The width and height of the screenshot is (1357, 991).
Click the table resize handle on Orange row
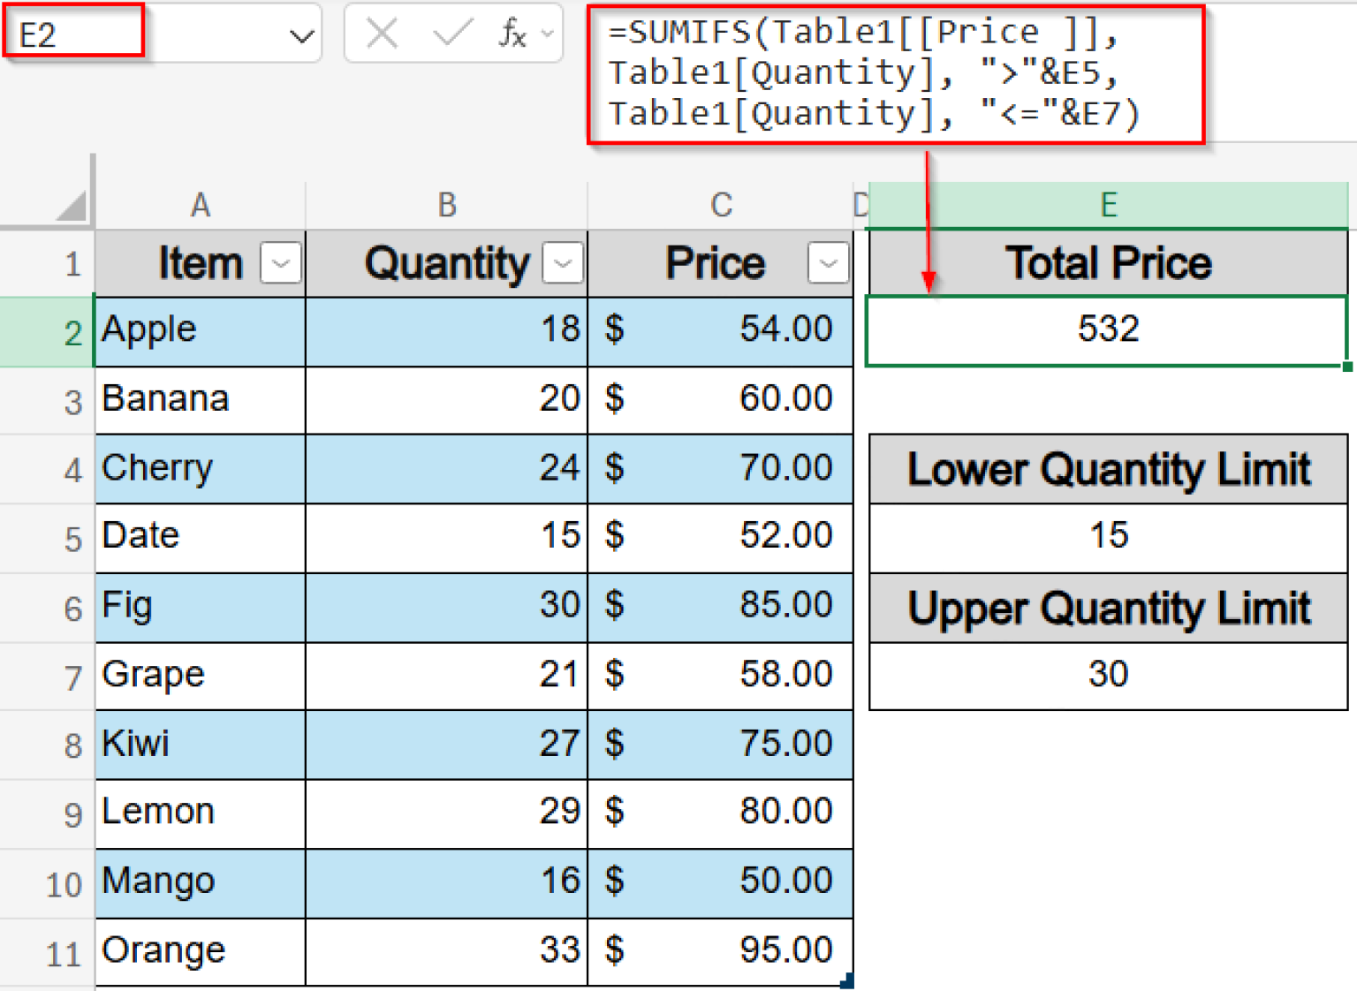847,980
